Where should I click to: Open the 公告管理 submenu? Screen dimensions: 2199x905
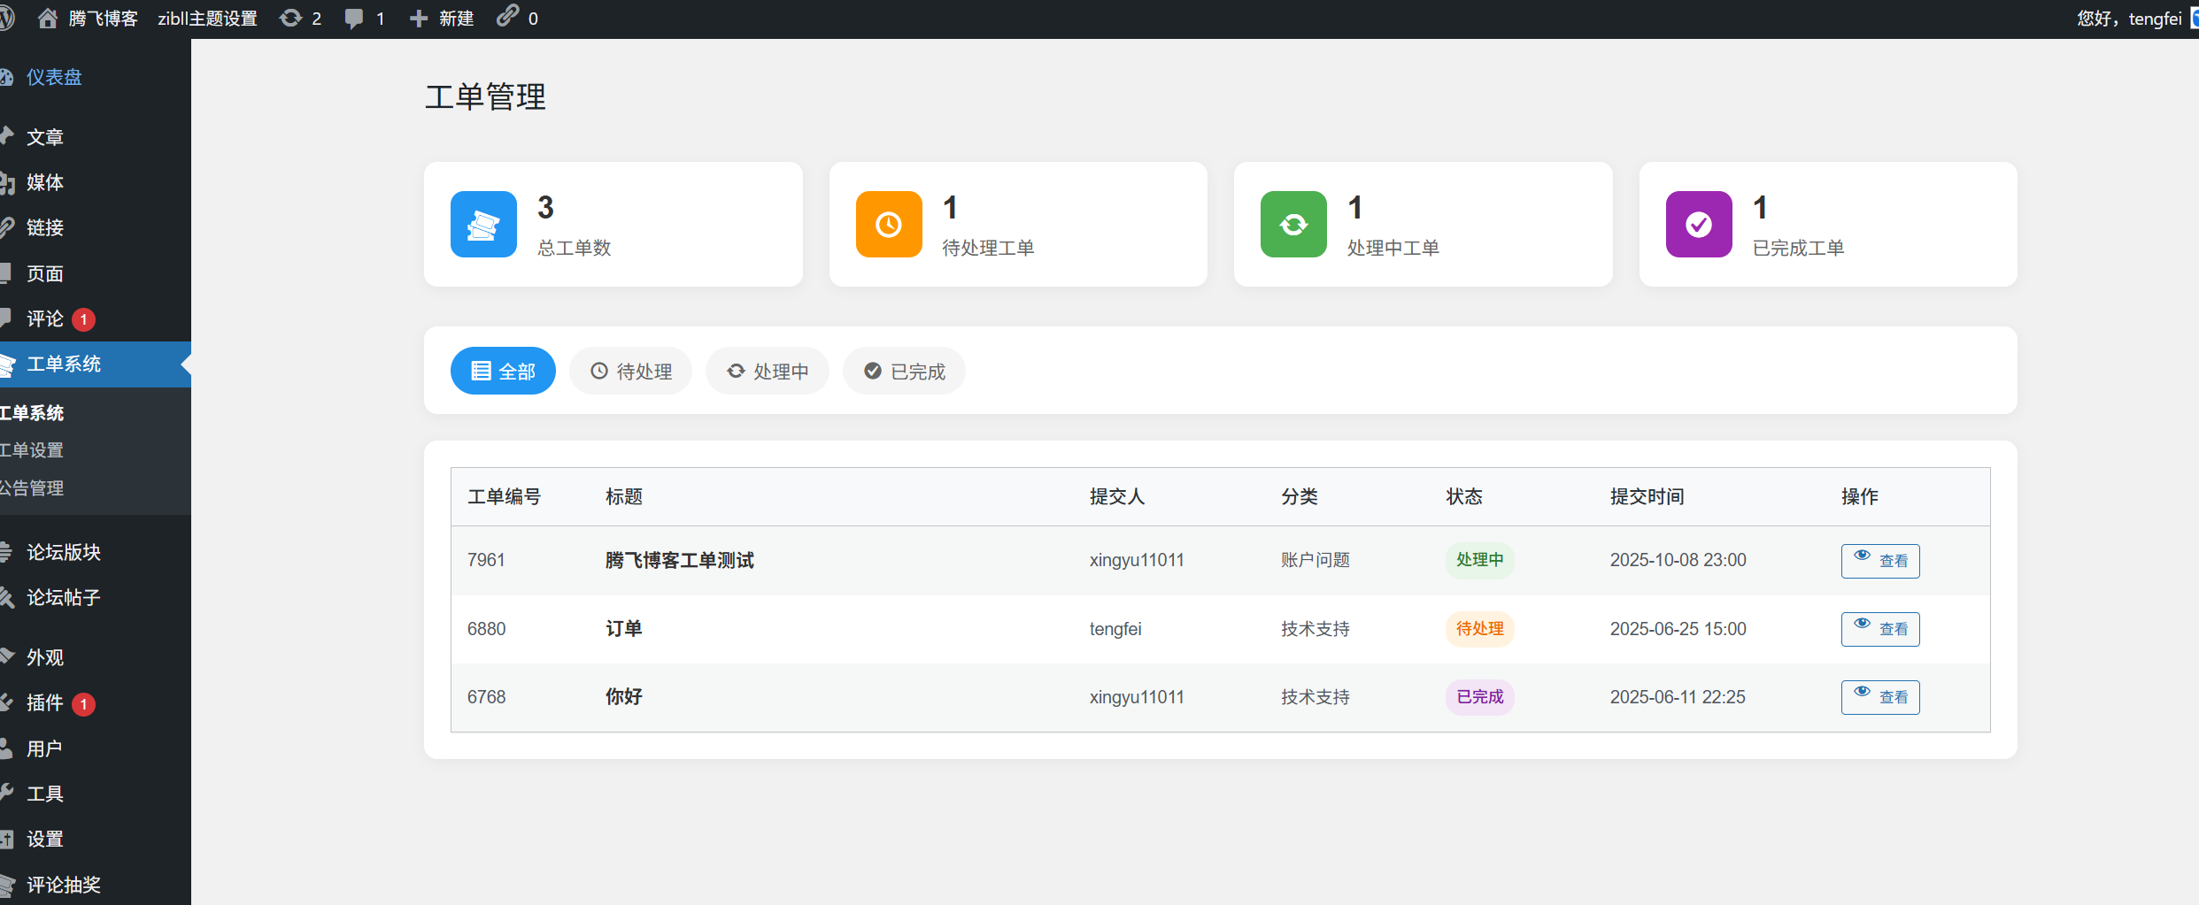(32, 488)
